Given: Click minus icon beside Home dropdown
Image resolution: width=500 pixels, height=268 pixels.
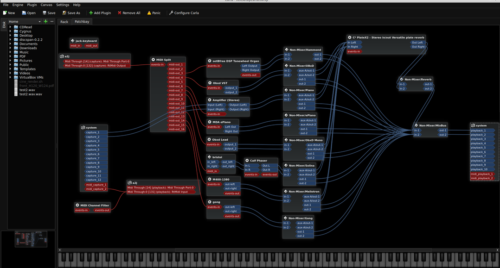Looking at the screenshot, I should point(52,21).
